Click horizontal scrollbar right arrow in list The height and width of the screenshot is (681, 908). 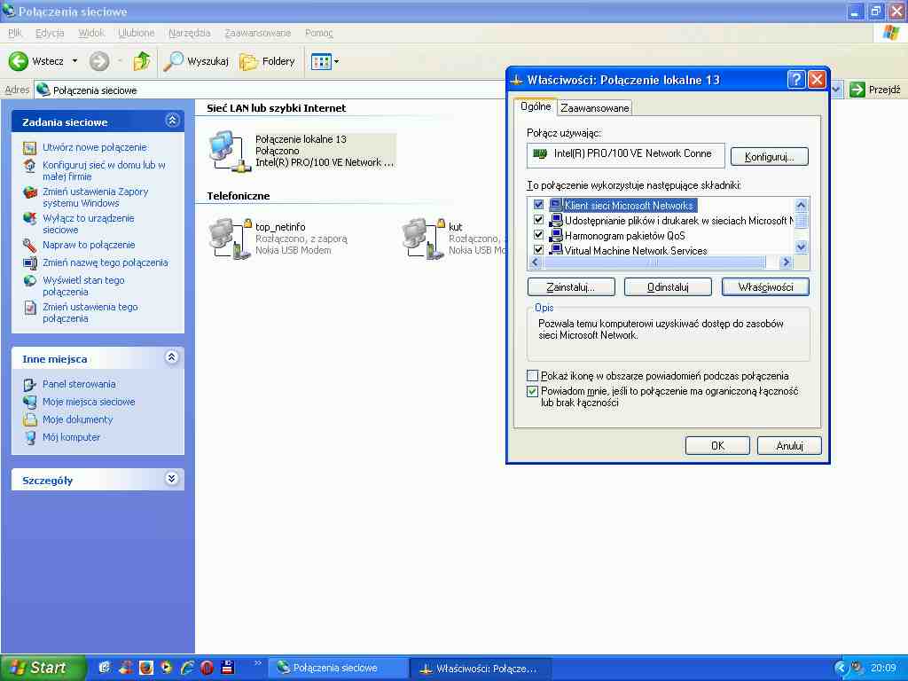(x=786, y=262)
